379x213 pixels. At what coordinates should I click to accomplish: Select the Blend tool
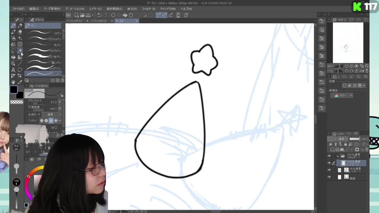13,44
